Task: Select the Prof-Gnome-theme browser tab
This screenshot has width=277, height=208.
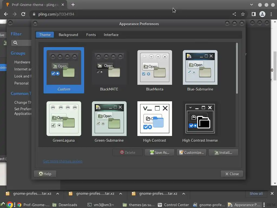Action: [35, 5]
